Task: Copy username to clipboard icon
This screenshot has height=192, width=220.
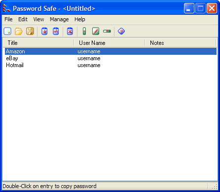Action: pos(56,31)
